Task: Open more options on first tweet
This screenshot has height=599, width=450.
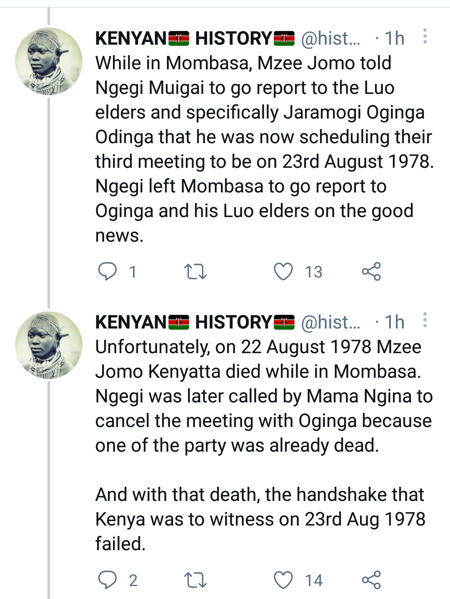Action: pos(425,37)
